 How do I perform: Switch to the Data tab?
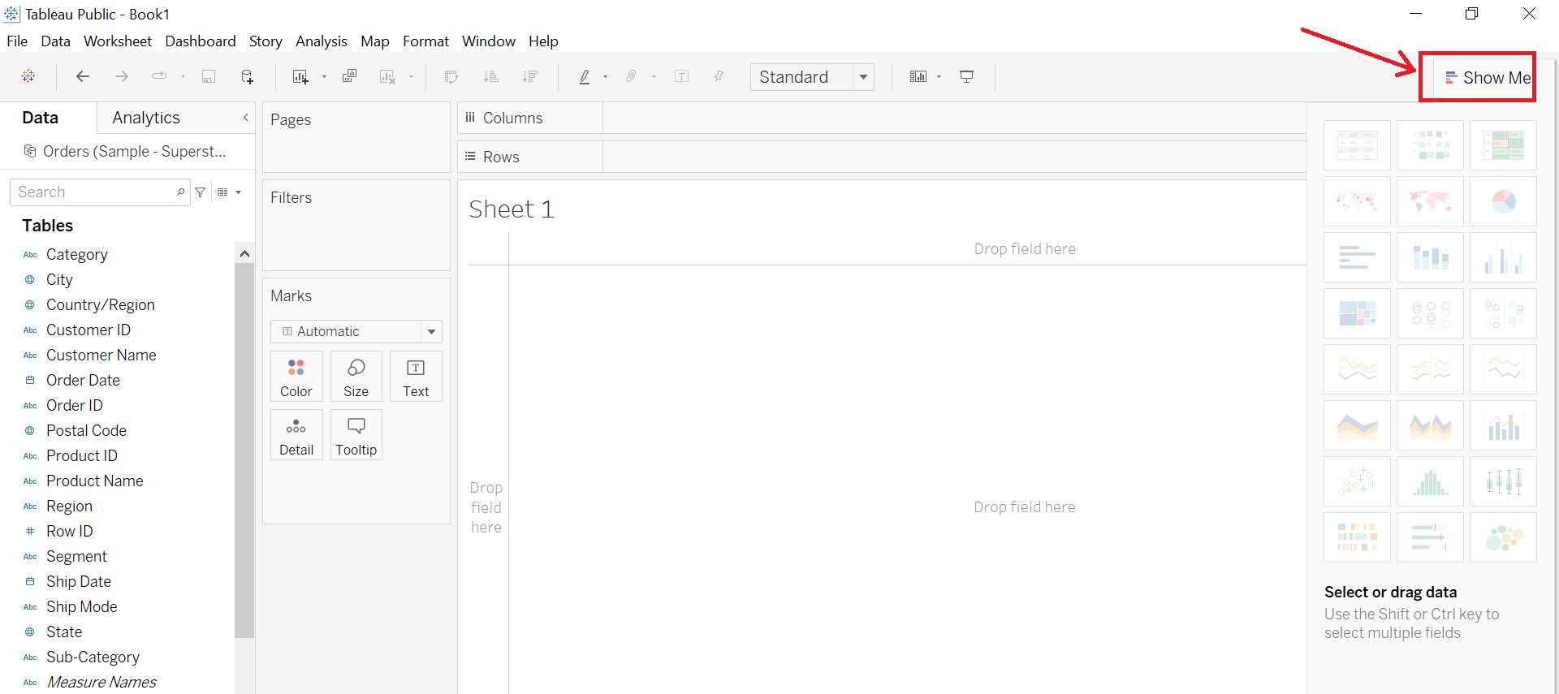tap(41, 118)
